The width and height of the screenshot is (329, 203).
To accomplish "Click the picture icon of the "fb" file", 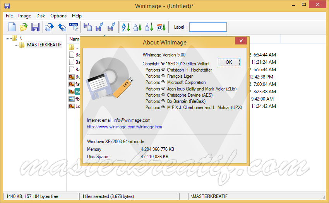I will [72, 99].
